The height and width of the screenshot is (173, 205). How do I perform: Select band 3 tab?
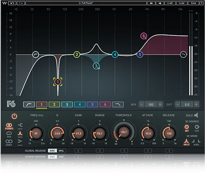pos(67,105)
